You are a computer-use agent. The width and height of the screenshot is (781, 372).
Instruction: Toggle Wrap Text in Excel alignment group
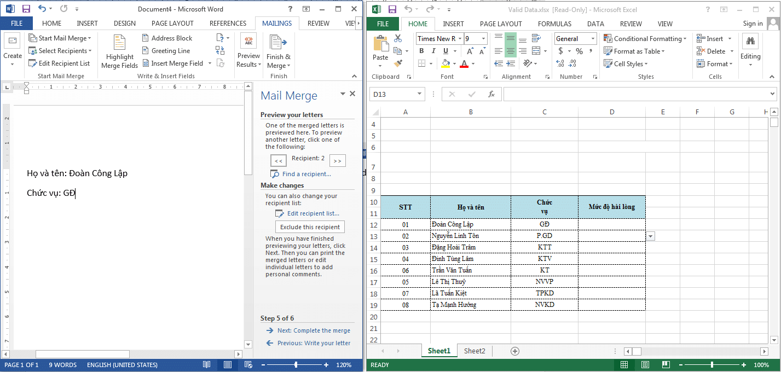coord(537,38)
